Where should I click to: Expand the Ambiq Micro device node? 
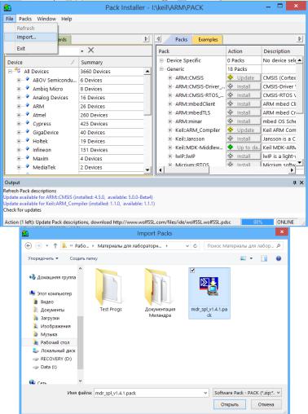[x=19, y=89]
